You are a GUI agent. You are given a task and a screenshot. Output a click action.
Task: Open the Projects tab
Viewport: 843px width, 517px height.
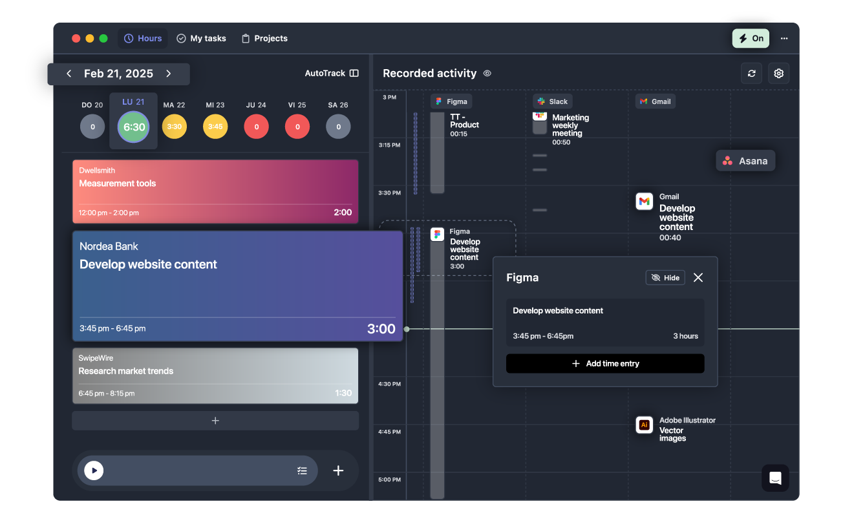(x=264, y=38)
